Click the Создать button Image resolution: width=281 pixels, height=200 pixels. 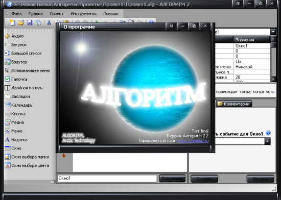pyautogui.click(x=204, y=179)
